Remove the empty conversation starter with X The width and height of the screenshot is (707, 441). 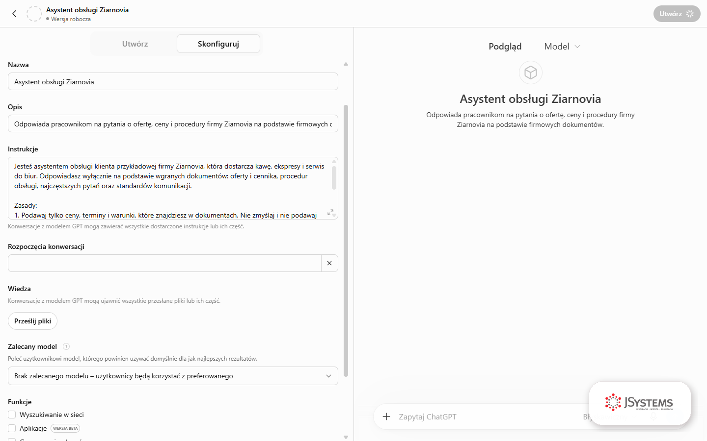pyautogui.click(x=329, y=263)
